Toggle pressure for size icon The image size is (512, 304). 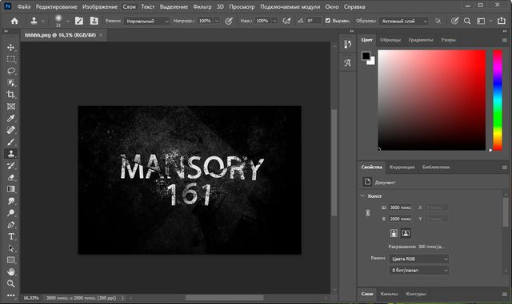(454, 21)
